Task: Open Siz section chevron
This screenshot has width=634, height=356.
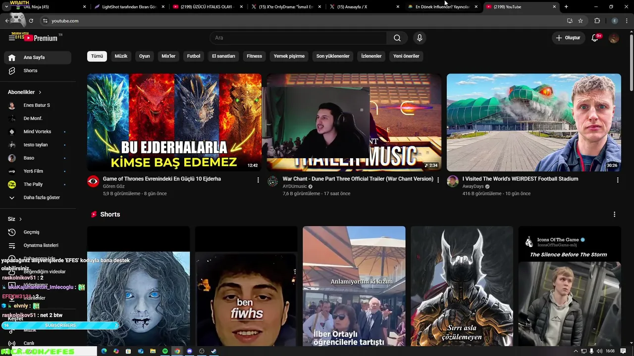Action: tap(20, 219)
